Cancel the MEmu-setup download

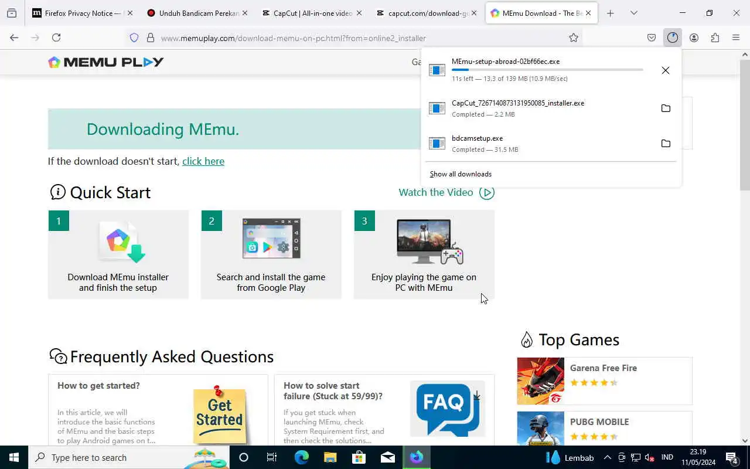click(x=666, y=70)
